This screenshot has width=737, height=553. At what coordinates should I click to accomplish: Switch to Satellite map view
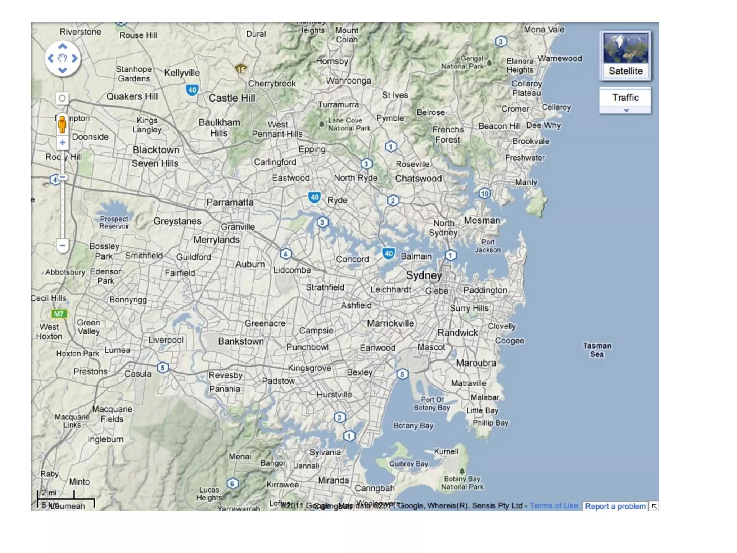[x=625, y=55]
